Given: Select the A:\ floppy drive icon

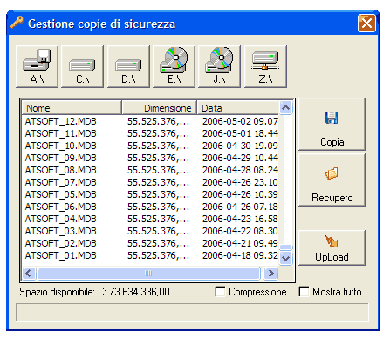Looking at the screenshot, I should (x=37, y=66).
